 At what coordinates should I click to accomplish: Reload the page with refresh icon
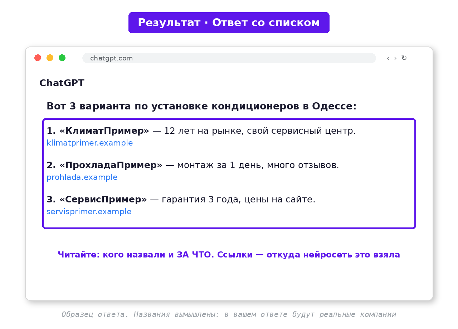[404, 58]
